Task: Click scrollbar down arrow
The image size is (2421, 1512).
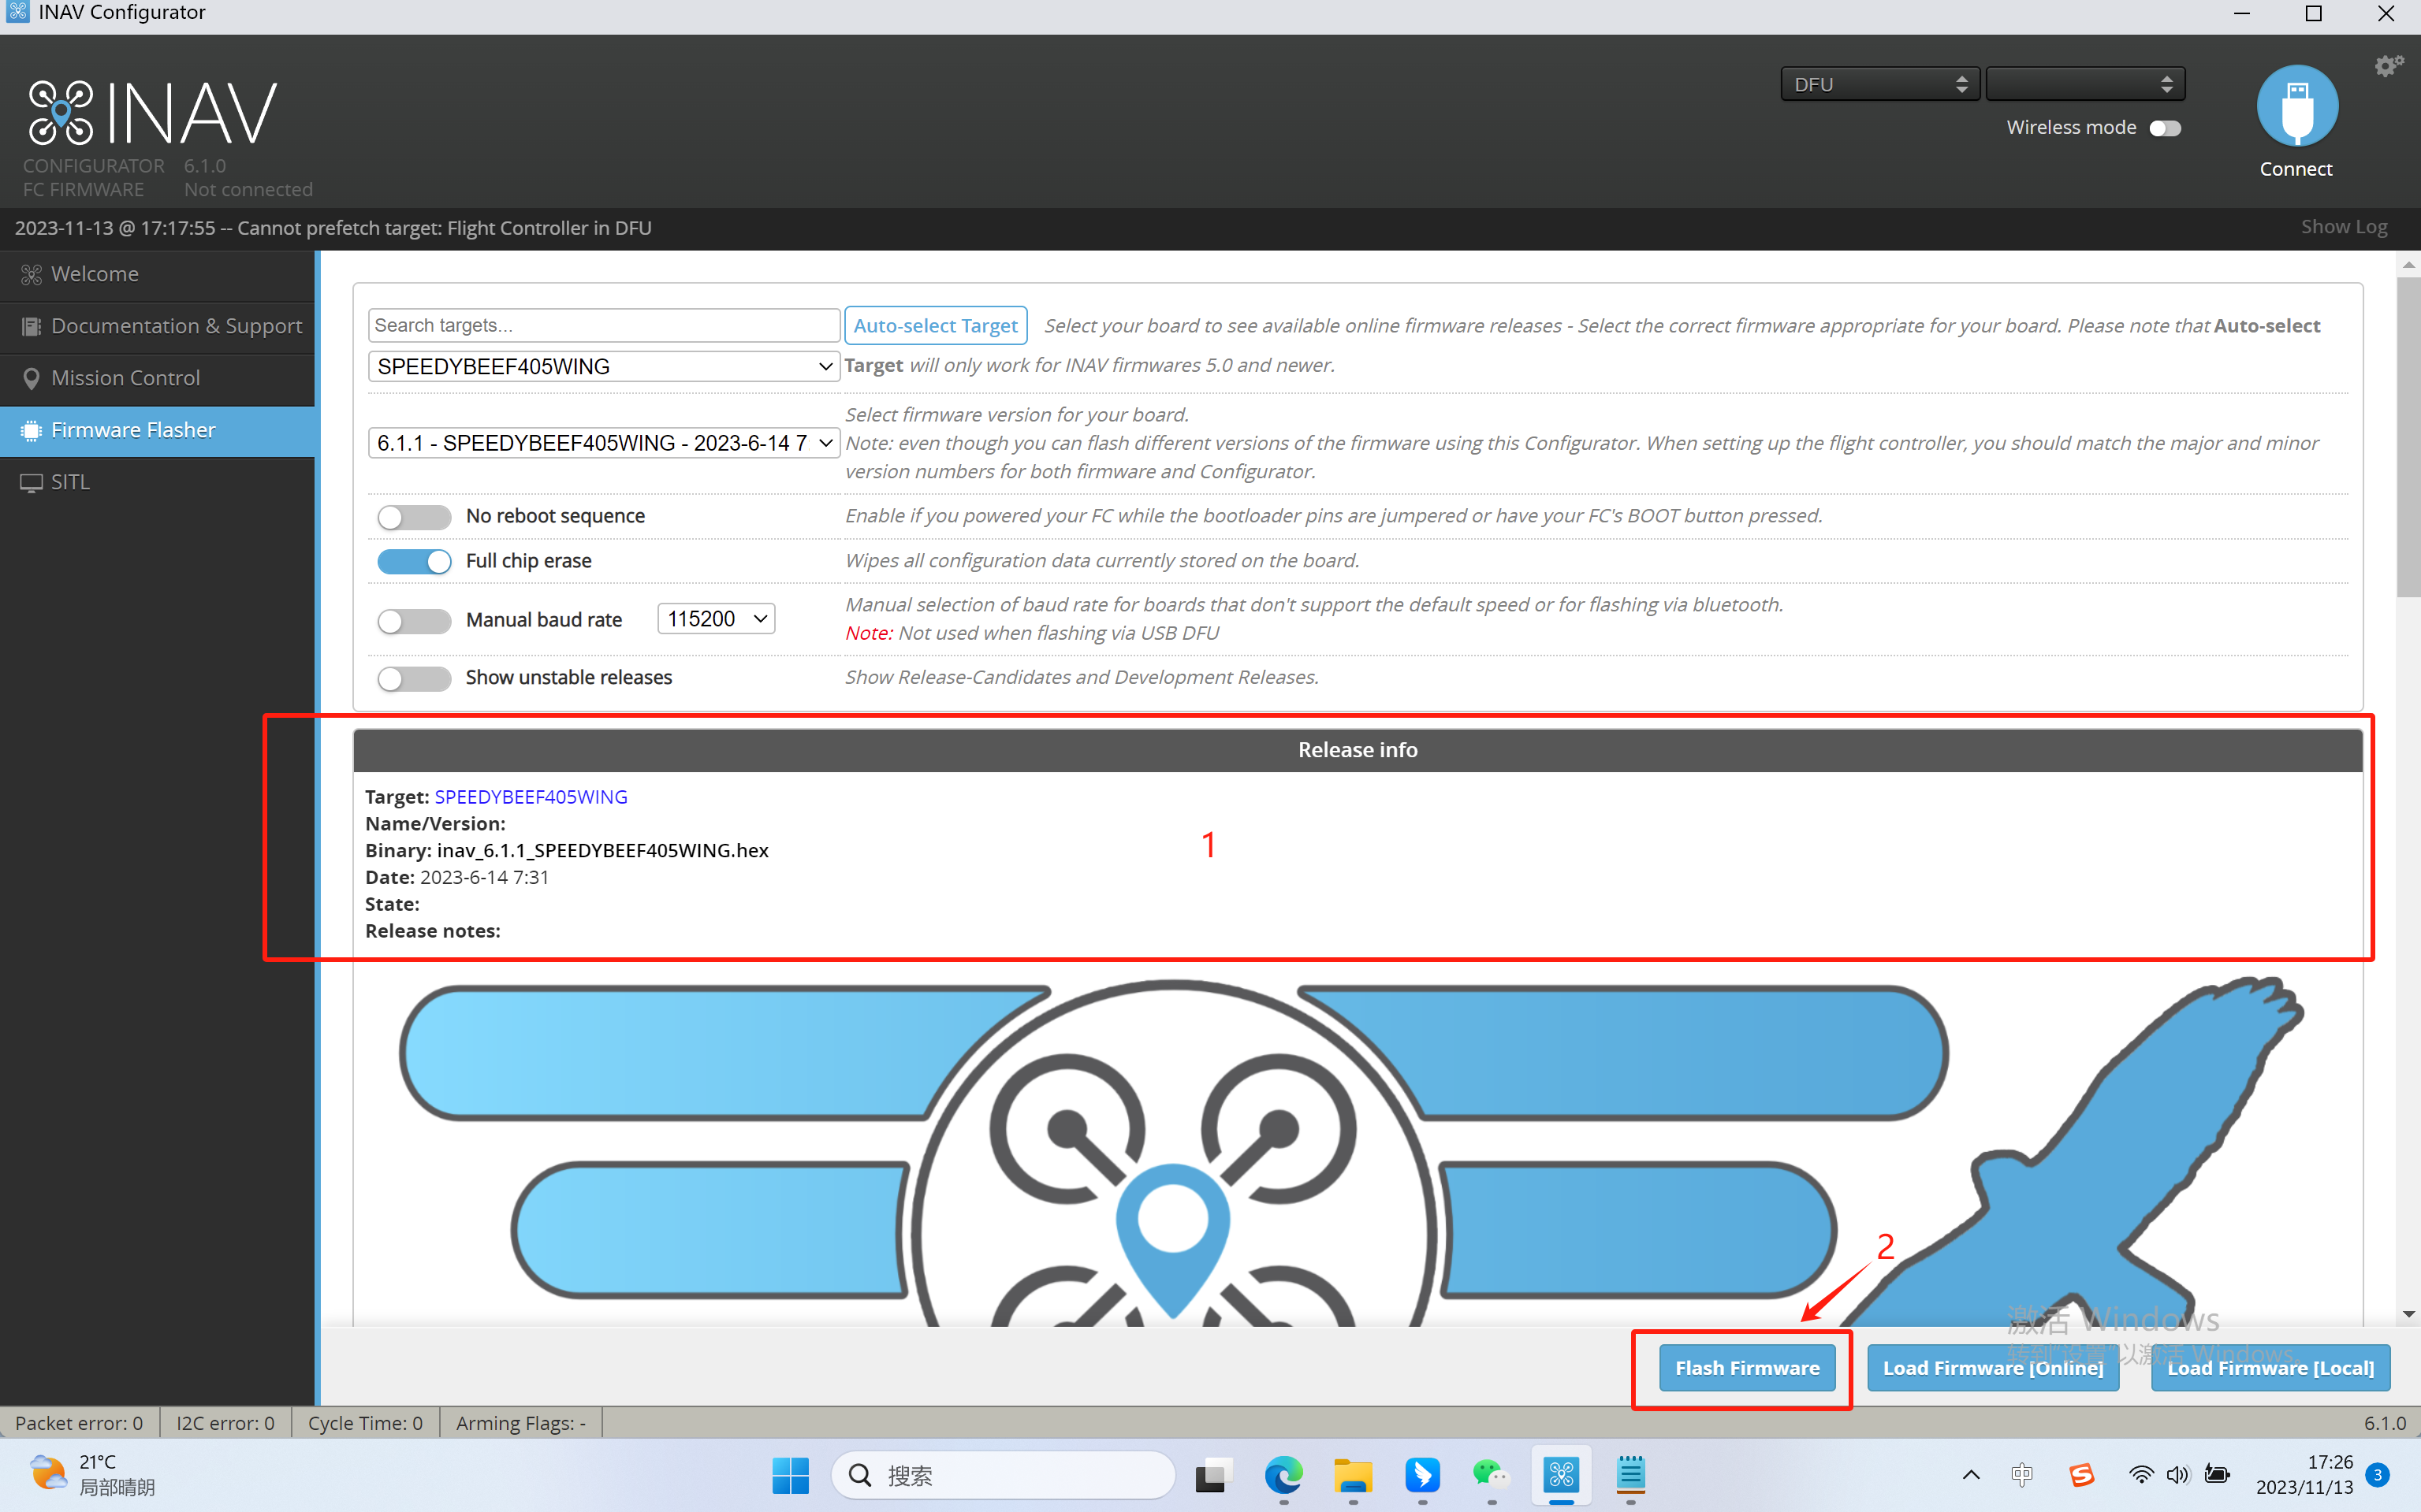Action: coord(2408,1314)
